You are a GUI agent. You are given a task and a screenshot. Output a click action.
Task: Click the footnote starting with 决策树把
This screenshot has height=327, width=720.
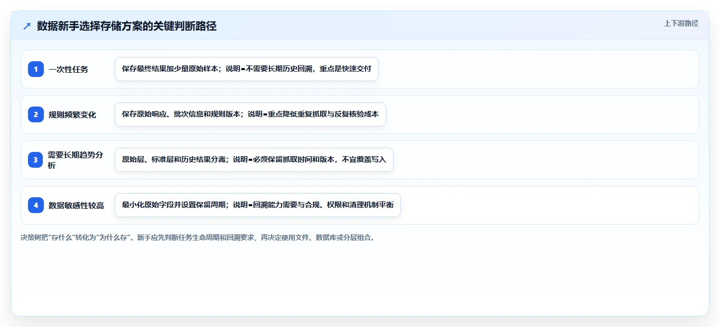pos(198,237)
